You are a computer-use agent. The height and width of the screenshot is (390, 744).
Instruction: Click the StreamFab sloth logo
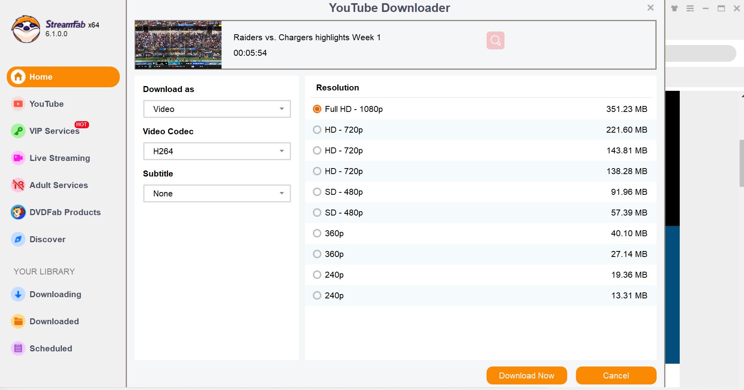pos(26,29)
